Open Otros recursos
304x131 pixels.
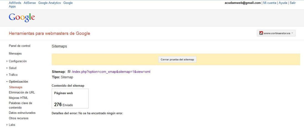point(19,118)
